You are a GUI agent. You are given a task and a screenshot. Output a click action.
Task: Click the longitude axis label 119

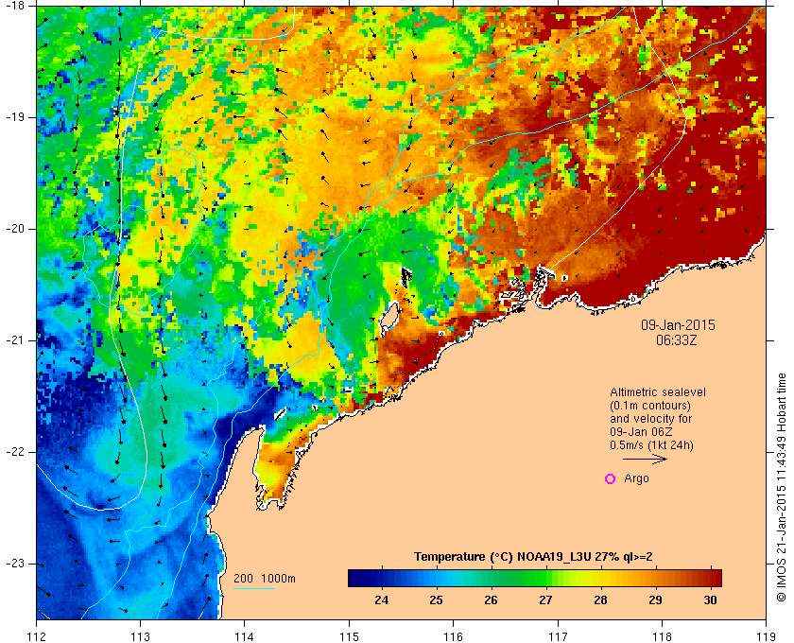pos(766,635)
